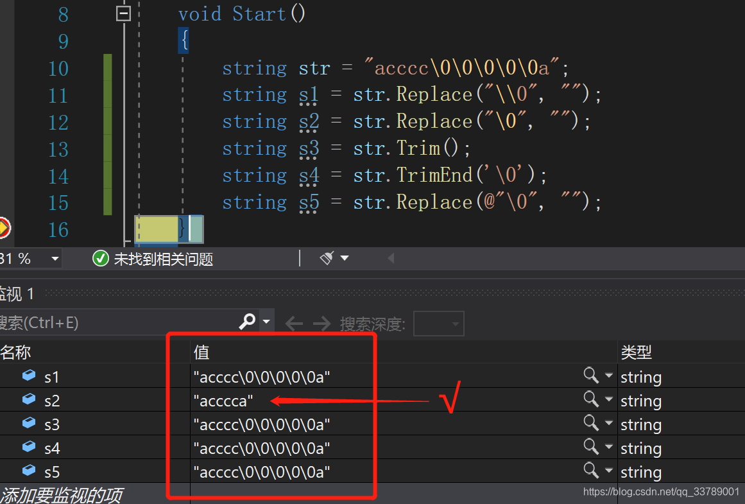Open text visualizer magnifier for s3
The height and width of the screenshot is (504, 745).
click(591, 422)
